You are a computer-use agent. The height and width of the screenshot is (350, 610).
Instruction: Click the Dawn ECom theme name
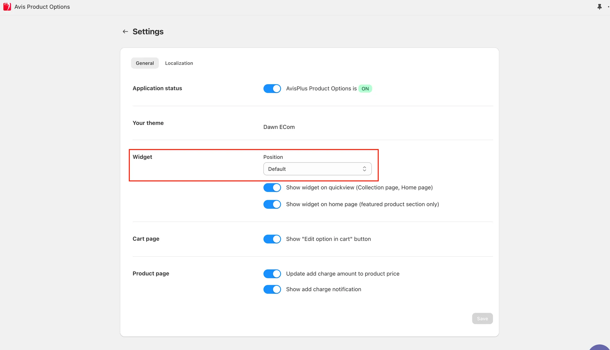279,127
